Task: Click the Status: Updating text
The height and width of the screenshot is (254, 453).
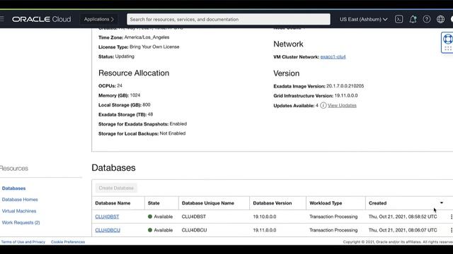Action: [116, 56]
